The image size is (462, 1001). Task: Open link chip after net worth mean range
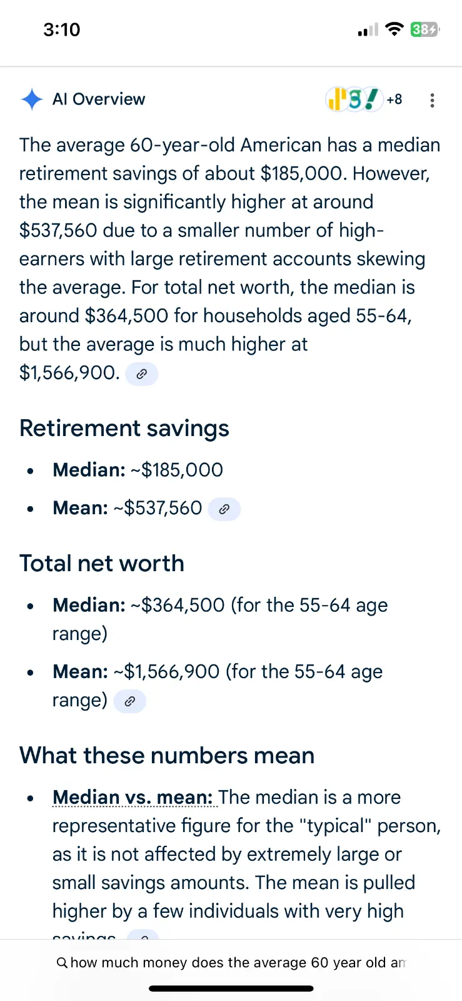(130, 701)
